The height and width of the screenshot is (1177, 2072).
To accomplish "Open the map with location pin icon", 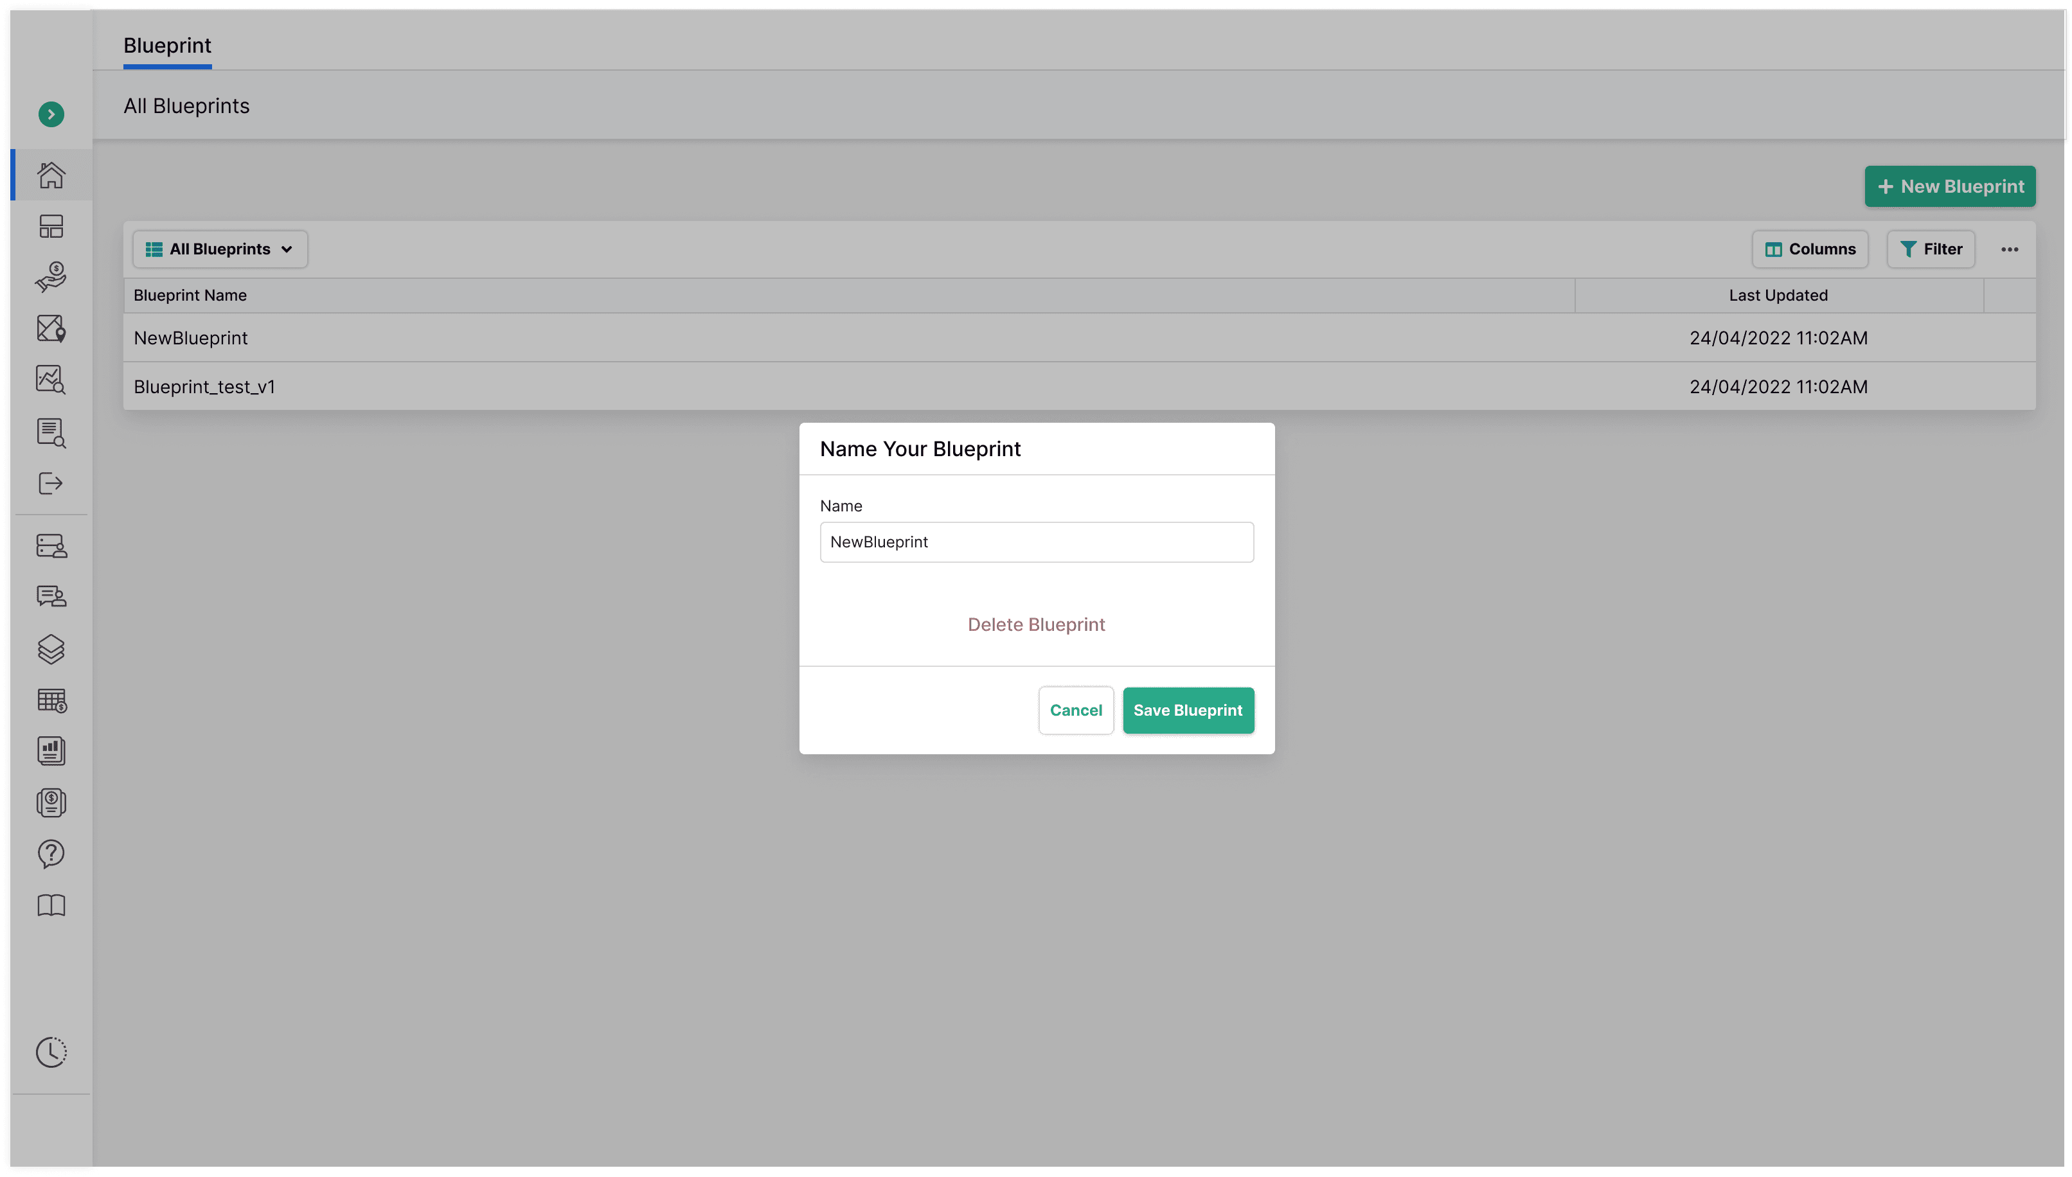I will click(51, 328).
